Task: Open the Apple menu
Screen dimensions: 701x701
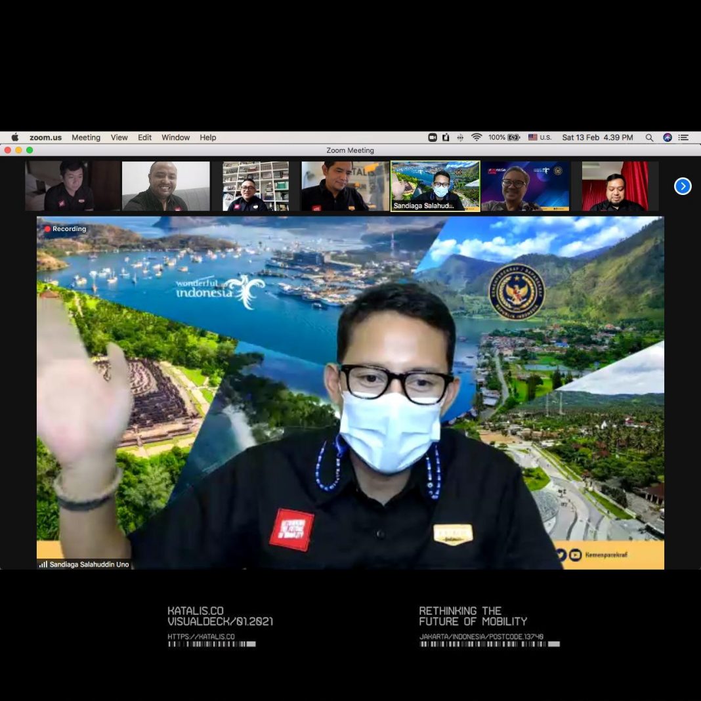Action: click(15, 137)
